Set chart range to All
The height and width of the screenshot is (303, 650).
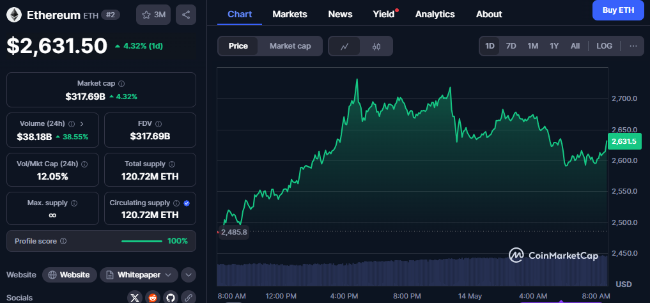click(575, 46)
